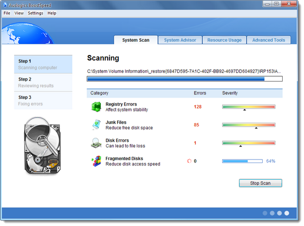Select Step 3 Fixing errors

43,100
